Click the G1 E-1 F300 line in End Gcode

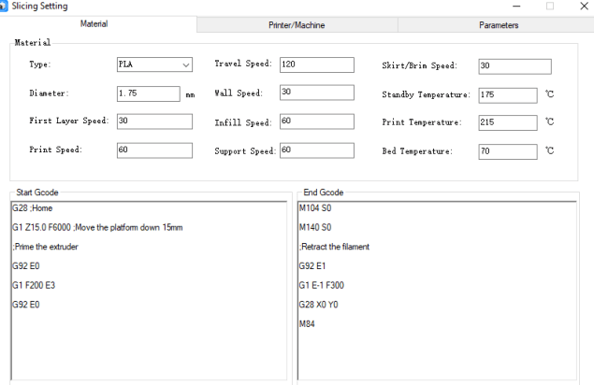pos(324,285)
